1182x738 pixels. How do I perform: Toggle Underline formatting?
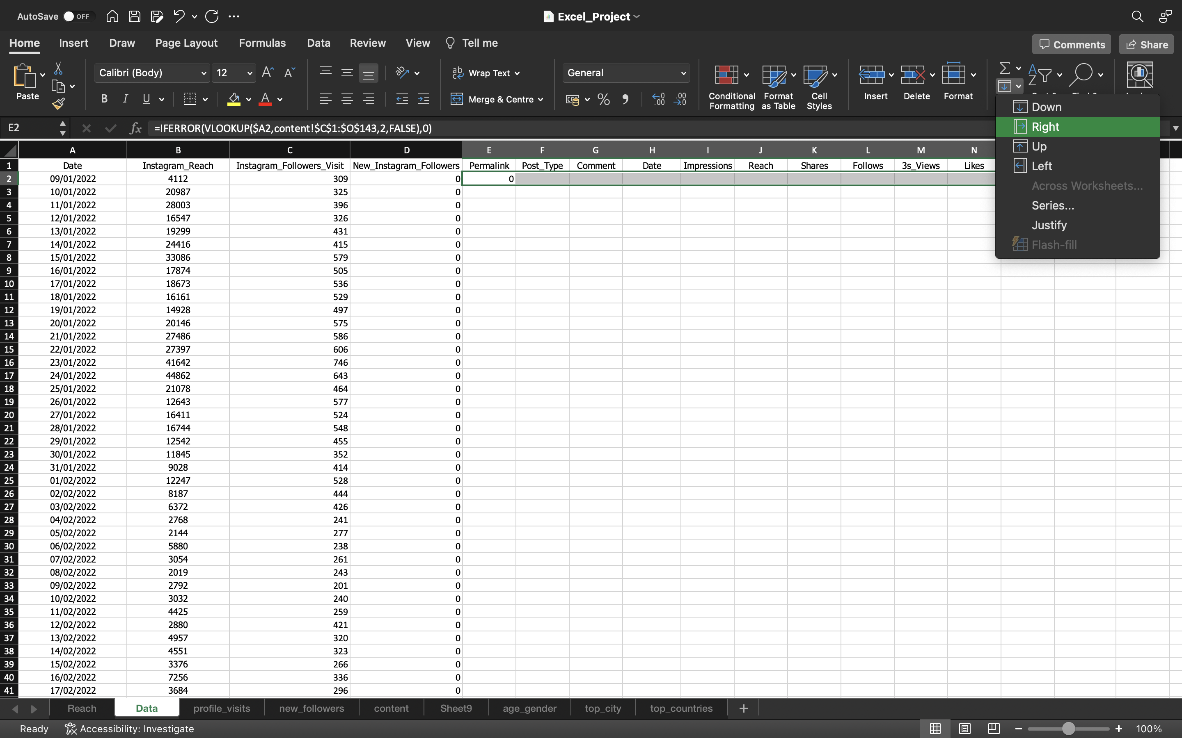(146, 99)
